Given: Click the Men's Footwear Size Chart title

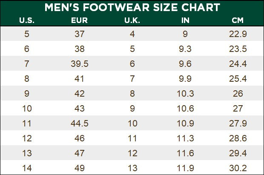Looking at the screenshot, I should (132, 7).
